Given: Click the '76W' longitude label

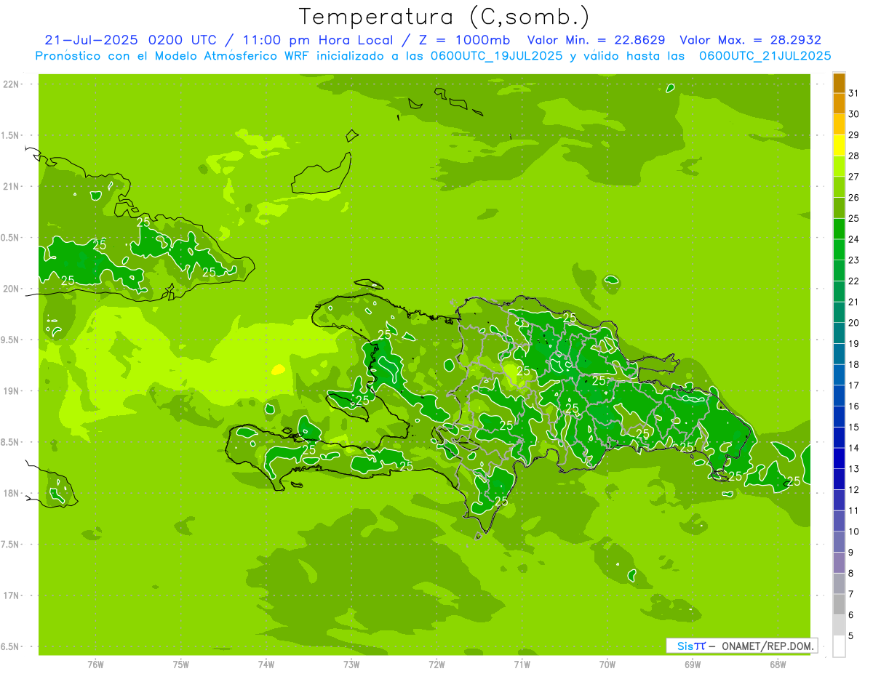Looking at the screenshot, I should [x=95, y=665].
